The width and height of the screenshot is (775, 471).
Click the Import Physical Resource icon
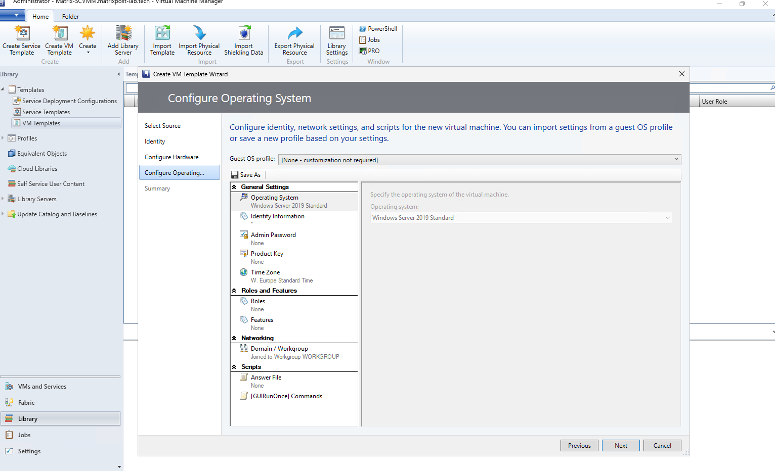pos(199,40)
